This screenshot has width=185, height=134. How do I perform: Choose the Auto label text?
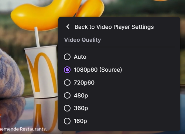click(80, 57)
